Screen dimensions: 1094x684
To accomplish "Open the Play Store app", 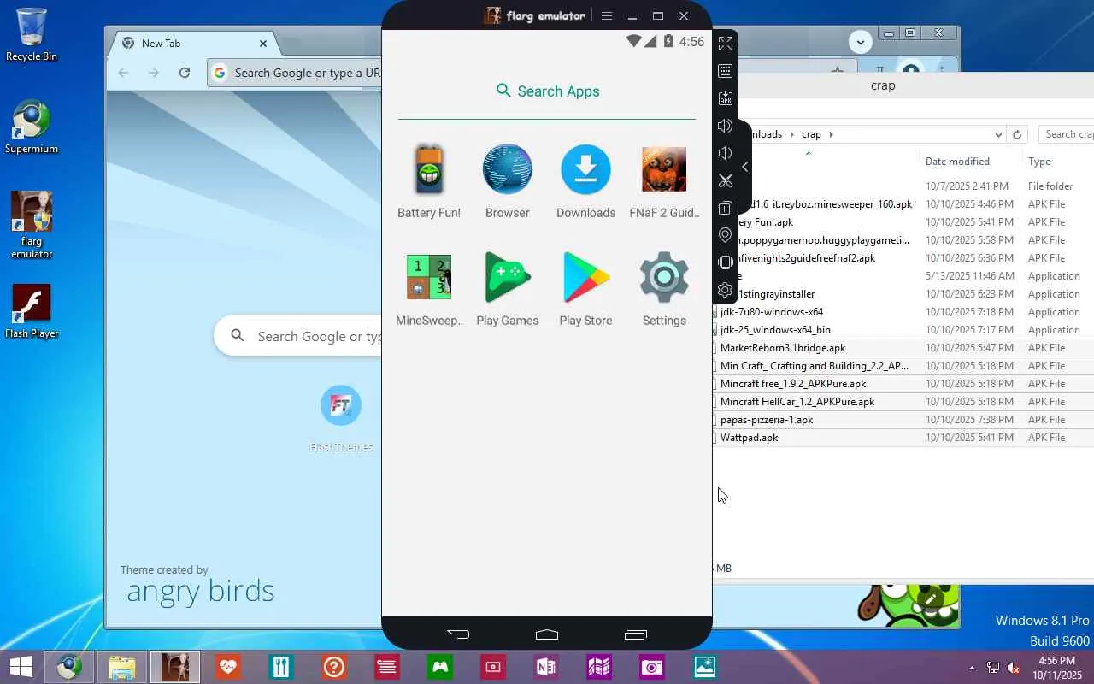I will pyautogui.click(x=585, y=288).
